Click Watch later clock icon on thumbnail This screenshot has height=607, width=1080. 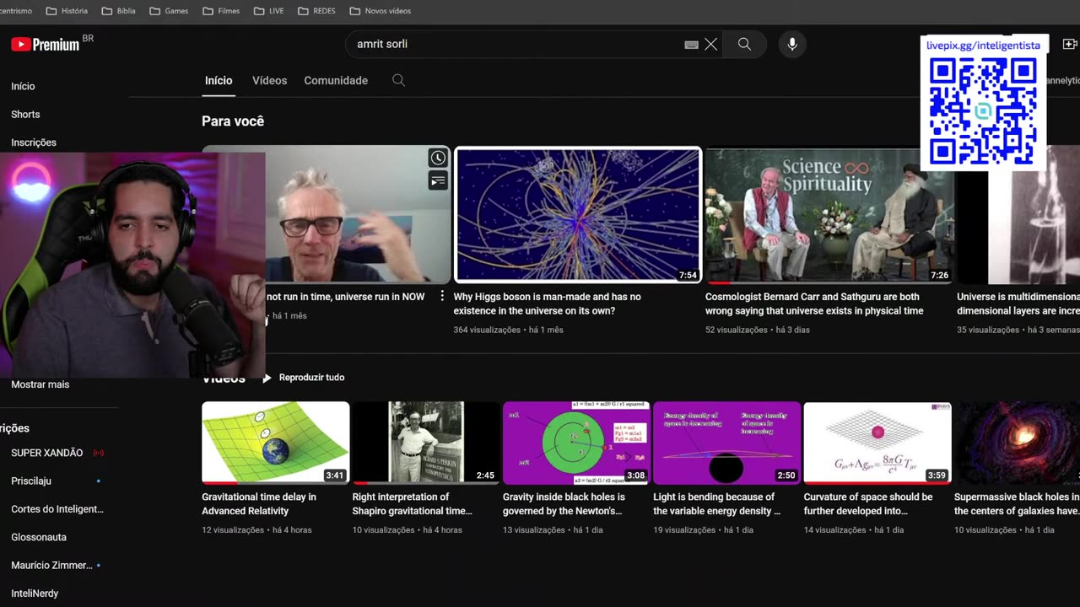[x=438, y=158]
